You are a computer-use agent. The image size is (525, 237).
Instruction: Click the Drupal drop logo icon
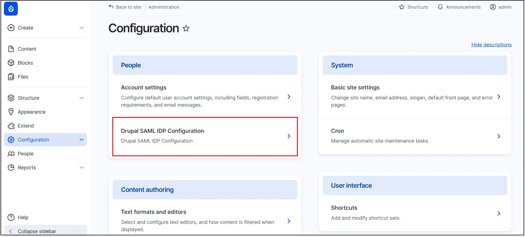(11, 9)
